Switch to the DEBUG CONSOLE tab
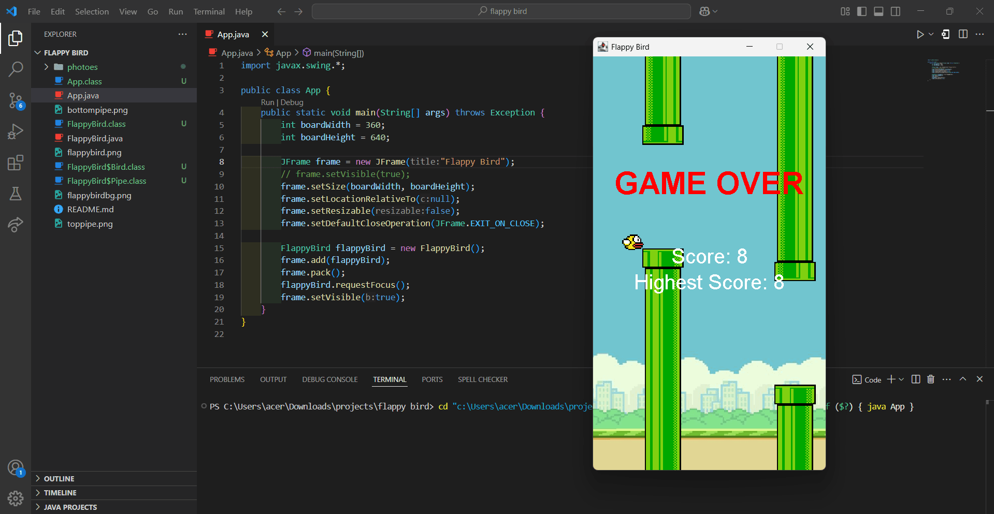The width and height of the screenshot is (994, 514). (x=330, y=379)
